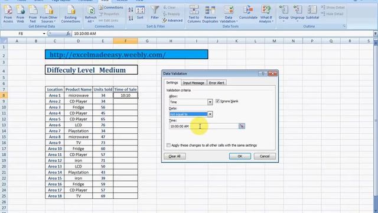The width and height of the screenshot is (378, 213).
Task: Click the Refresh All button
Action: click(90, 14)
